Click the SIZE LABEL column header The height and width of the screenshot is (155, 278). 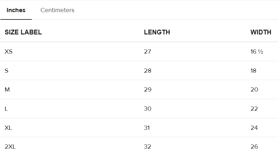[x=23, y=32]
